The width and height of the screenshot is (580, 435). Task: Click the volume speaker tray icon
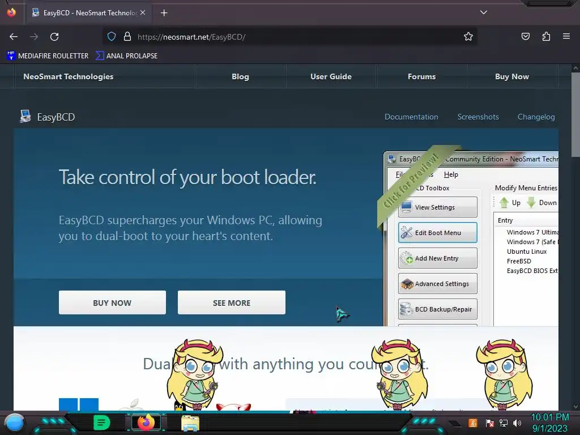[517, 423]
